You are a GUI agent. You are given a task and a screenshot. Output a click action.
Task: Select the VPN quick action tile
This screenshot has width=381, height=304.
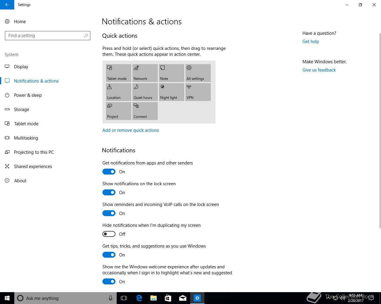coord(198,92)
